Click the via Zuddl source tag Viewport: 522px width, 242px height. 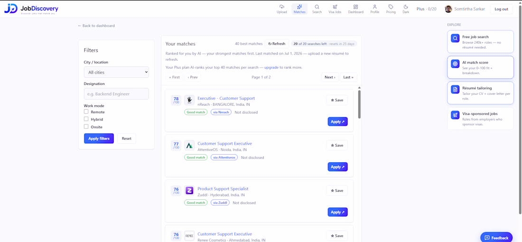(x=220, y=203)
